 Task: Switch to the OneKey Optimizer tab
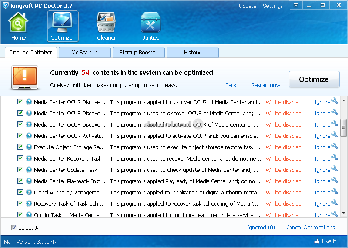point(30,52)
